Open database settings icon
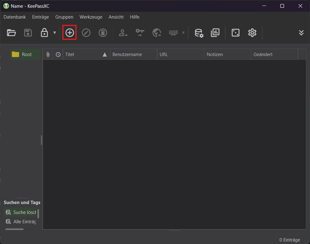 (199, 33)
